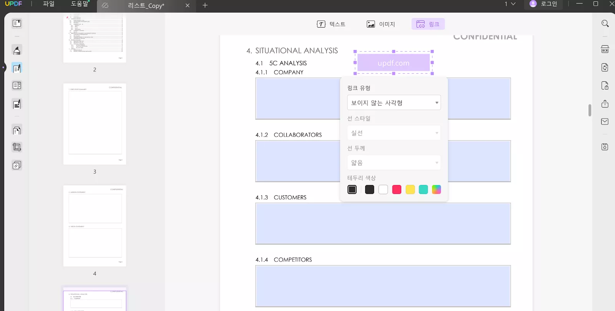This screenshot has width=615, height=311.
Task: Click the 로그인 button
Action: tap(549, 4)
